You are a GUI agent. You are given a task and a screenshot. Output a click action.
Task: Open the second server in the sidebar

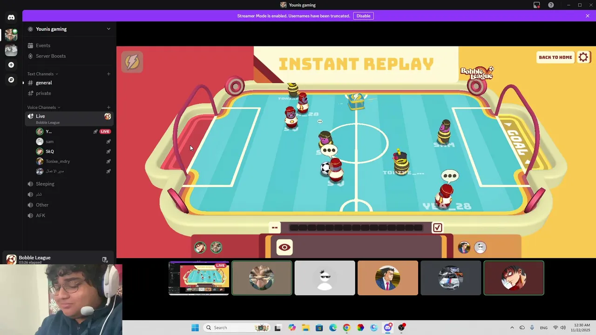[11, 50]
